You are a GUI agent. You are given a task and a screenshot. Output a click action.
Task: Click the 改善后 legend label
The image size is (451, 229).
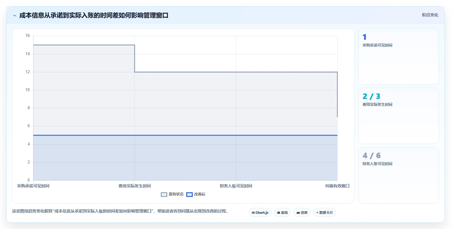200,195
